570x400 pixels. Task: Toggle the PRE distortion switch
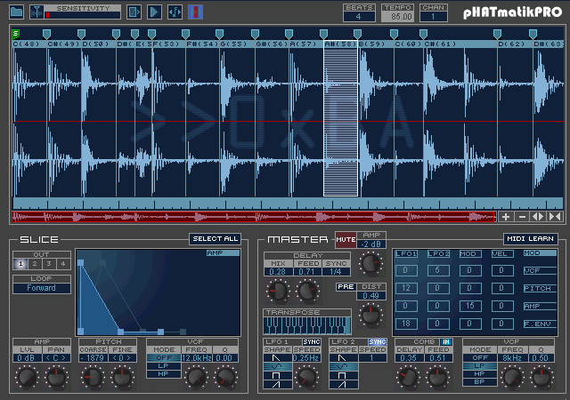pos(346,287)
